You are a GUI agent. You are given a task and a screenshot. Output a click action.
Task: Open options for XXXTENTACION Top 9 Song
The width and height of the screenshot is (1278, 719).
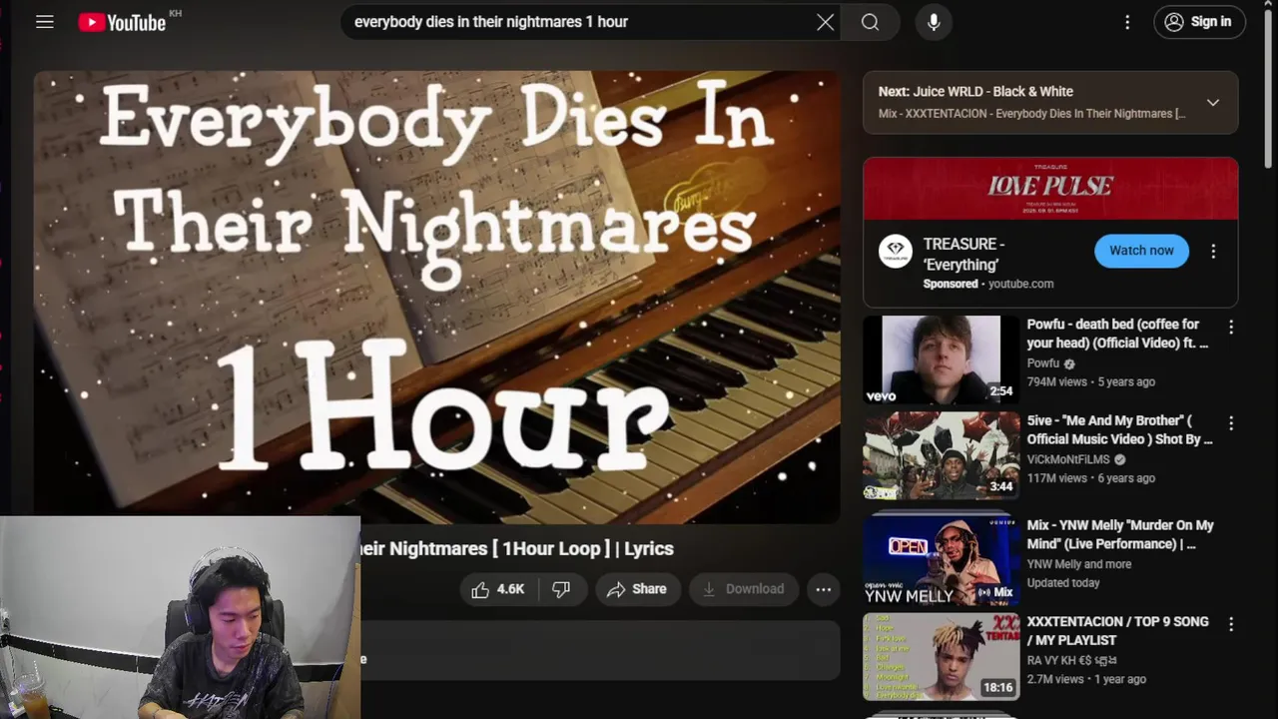pos(1231,624)
